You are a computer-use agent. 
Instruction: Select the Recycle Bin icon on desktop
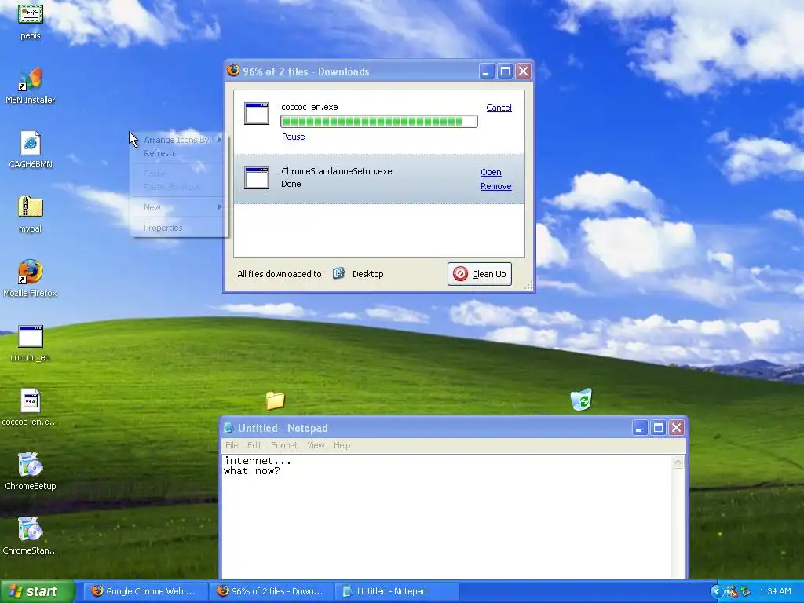(582, 400)
